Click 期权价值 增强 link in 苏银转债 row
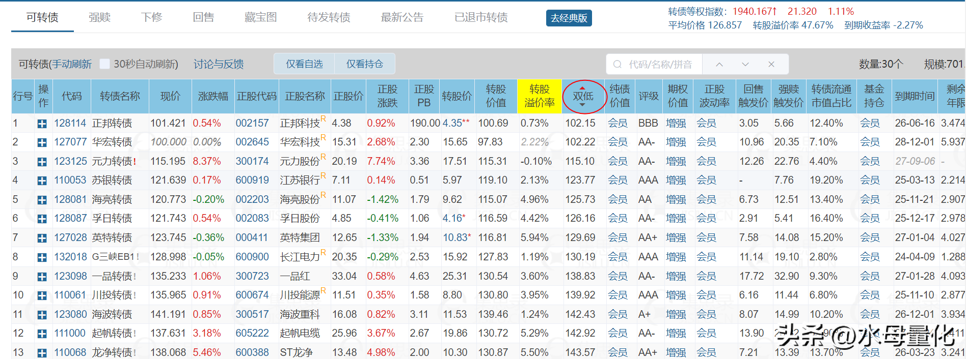 [x=676, y=181]
